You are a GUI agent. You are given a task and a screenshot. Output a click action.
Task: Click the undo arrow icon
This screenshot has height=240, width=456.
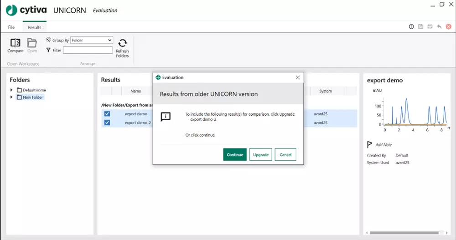tap(439, 27)
